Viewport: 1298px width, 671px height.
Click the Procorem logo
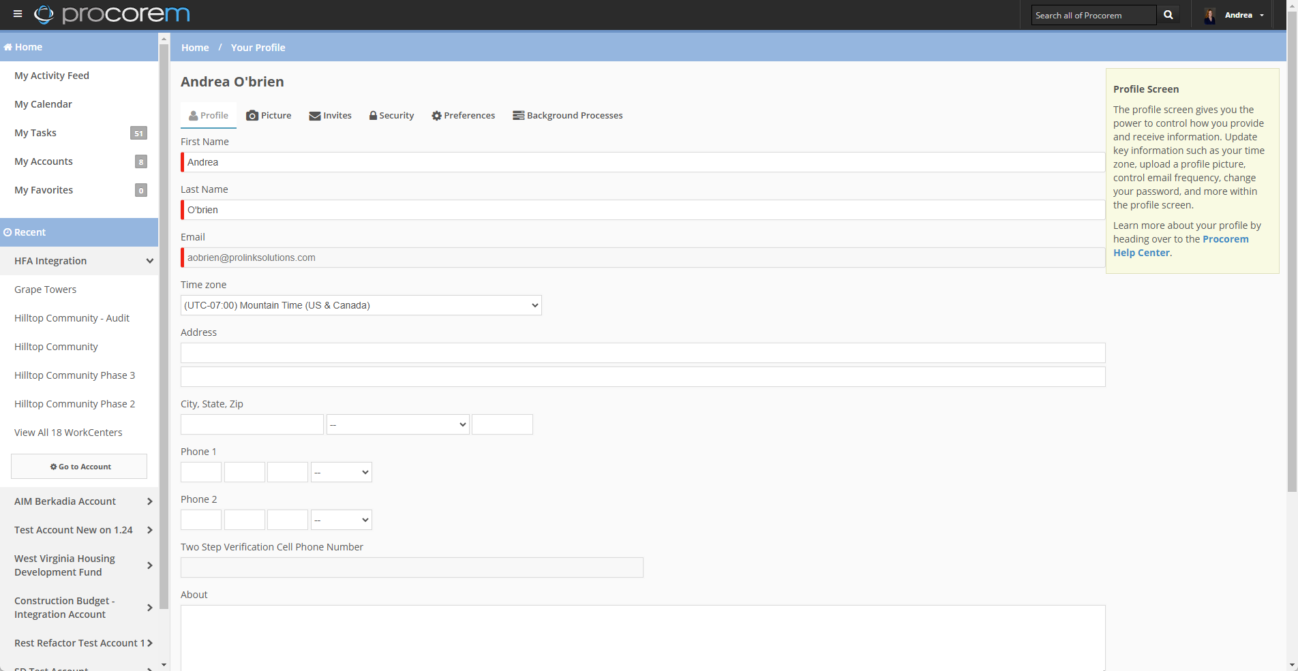click(112, 14)
